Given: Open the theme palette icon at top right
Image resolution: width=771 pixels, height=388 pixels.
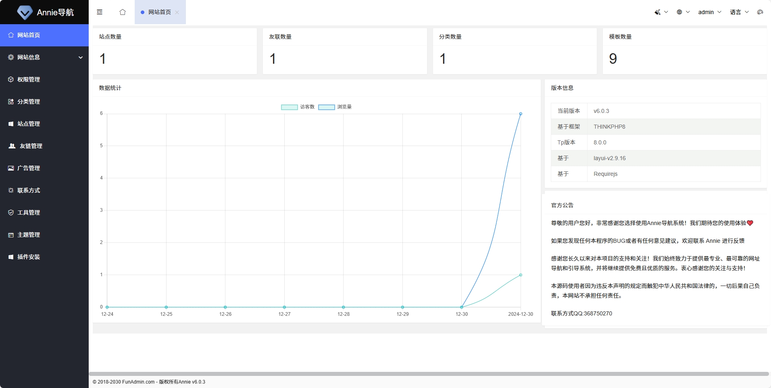Looking at the screenshot, I should tap(760, 12).
